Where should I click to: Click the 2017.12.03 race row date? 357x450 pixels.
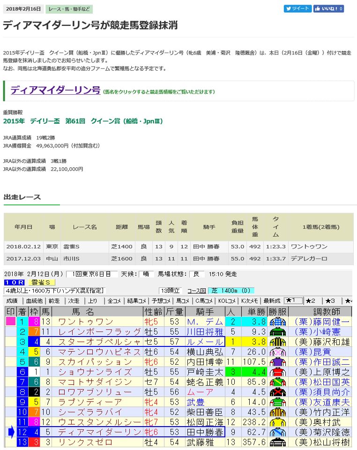coord(23,259)
